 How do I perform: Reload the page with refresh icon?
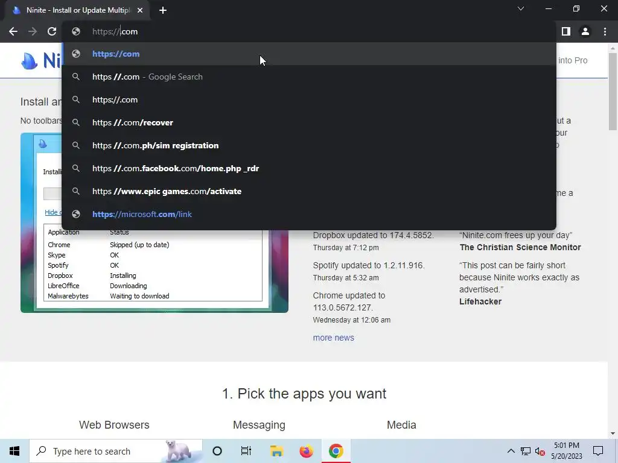click(x=52, y=31)
